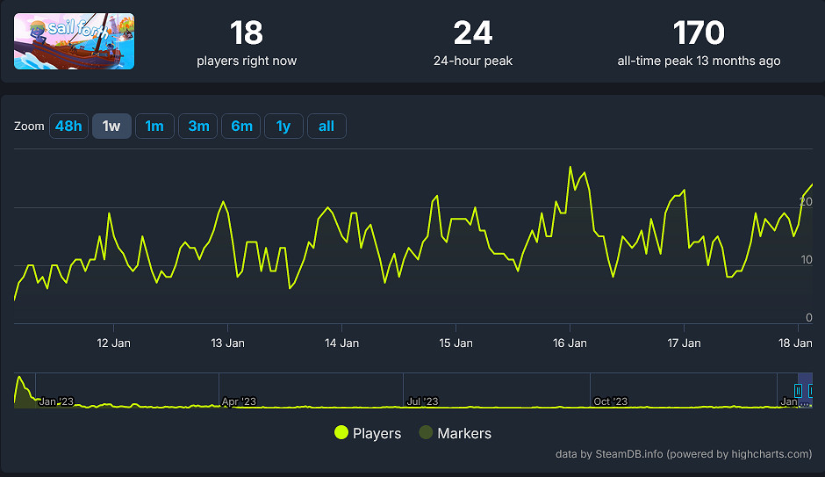This screenshot has height=477, width=825.
Task: Click the all-time peak 170 statistic
Action: click(x=699, y=33)
